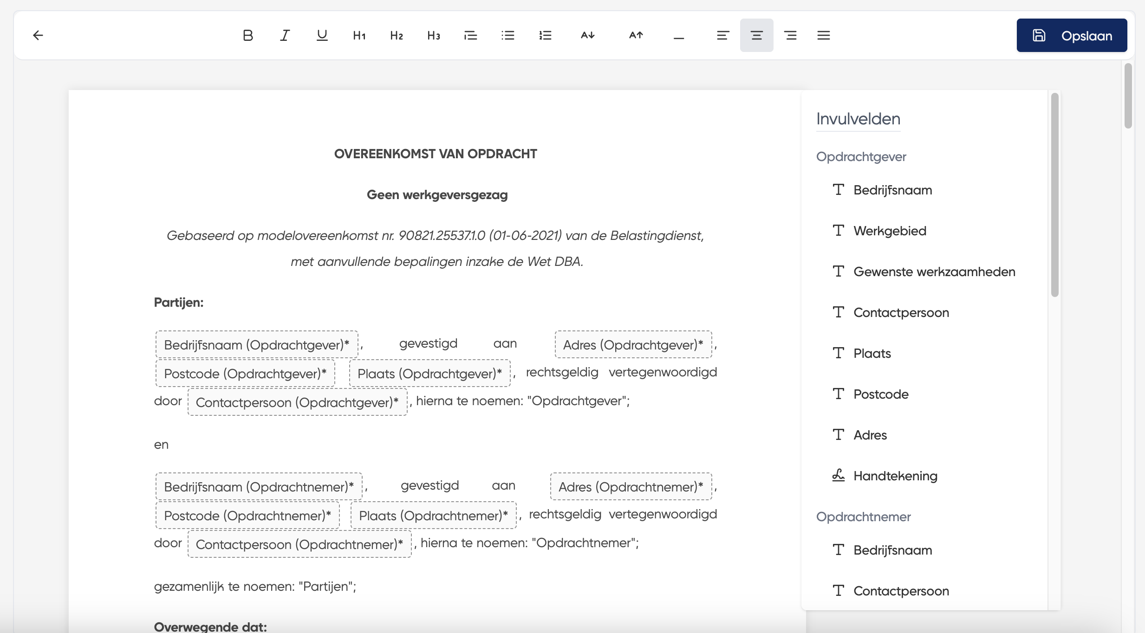Select the Plaats field
Image resolution: width=1145 pixels, height=633 pixels.
click(x=862, y=354)
